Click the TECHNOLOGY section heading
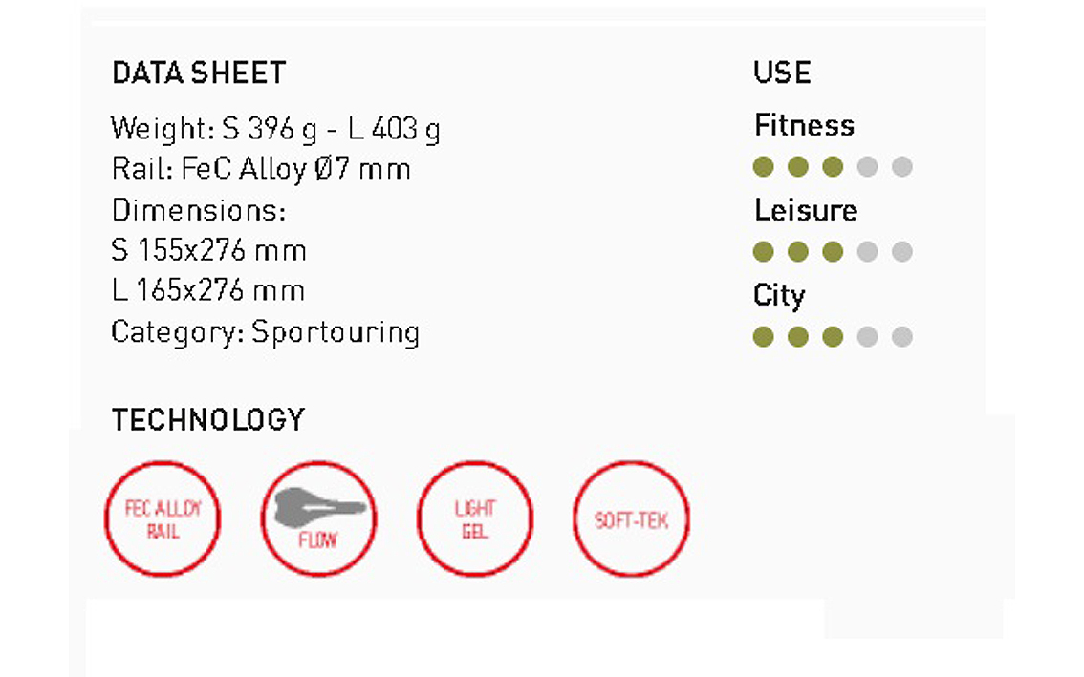The width and height of the screenshot is (1084, 677). tap(208, 419)
